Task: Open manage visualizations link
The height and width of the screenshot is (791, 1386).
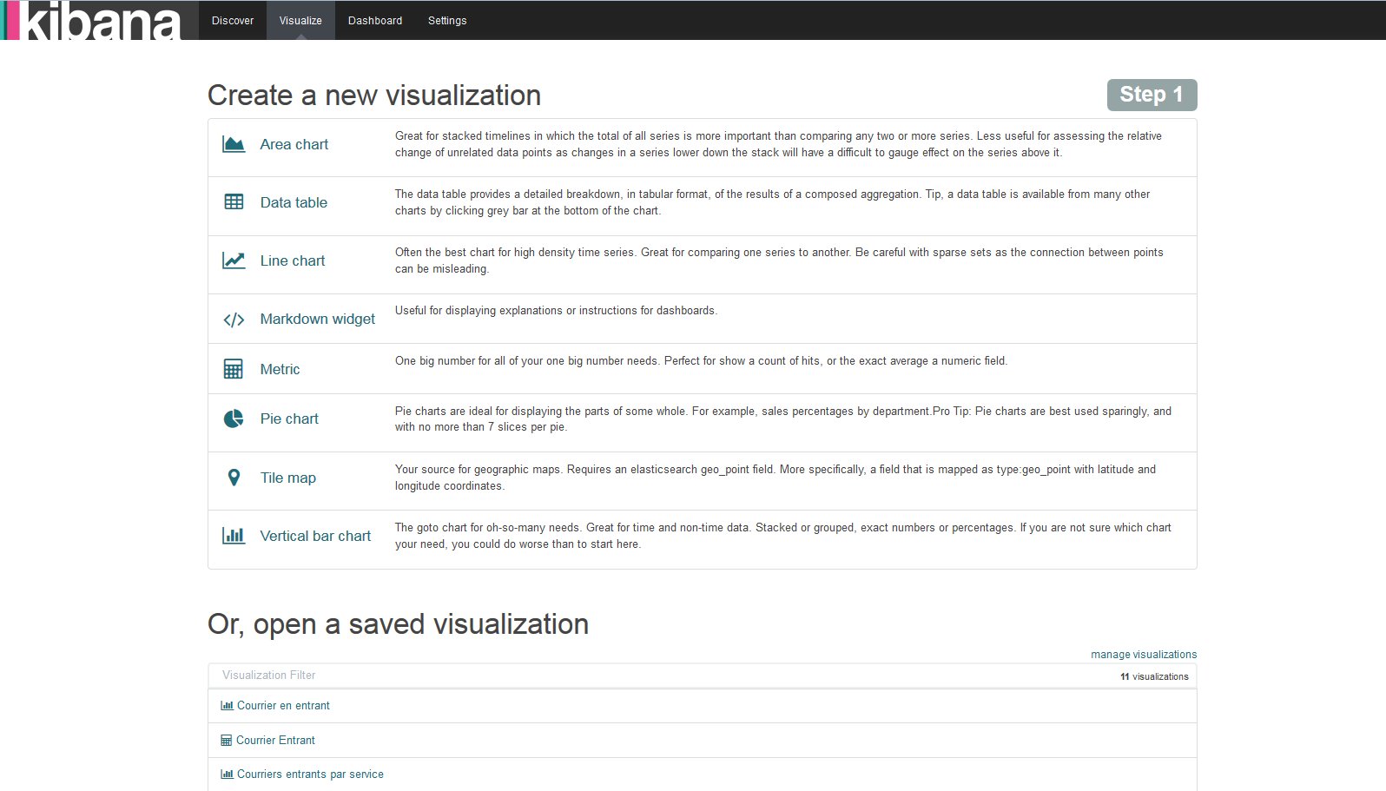Action: (x=1144, y=655)
